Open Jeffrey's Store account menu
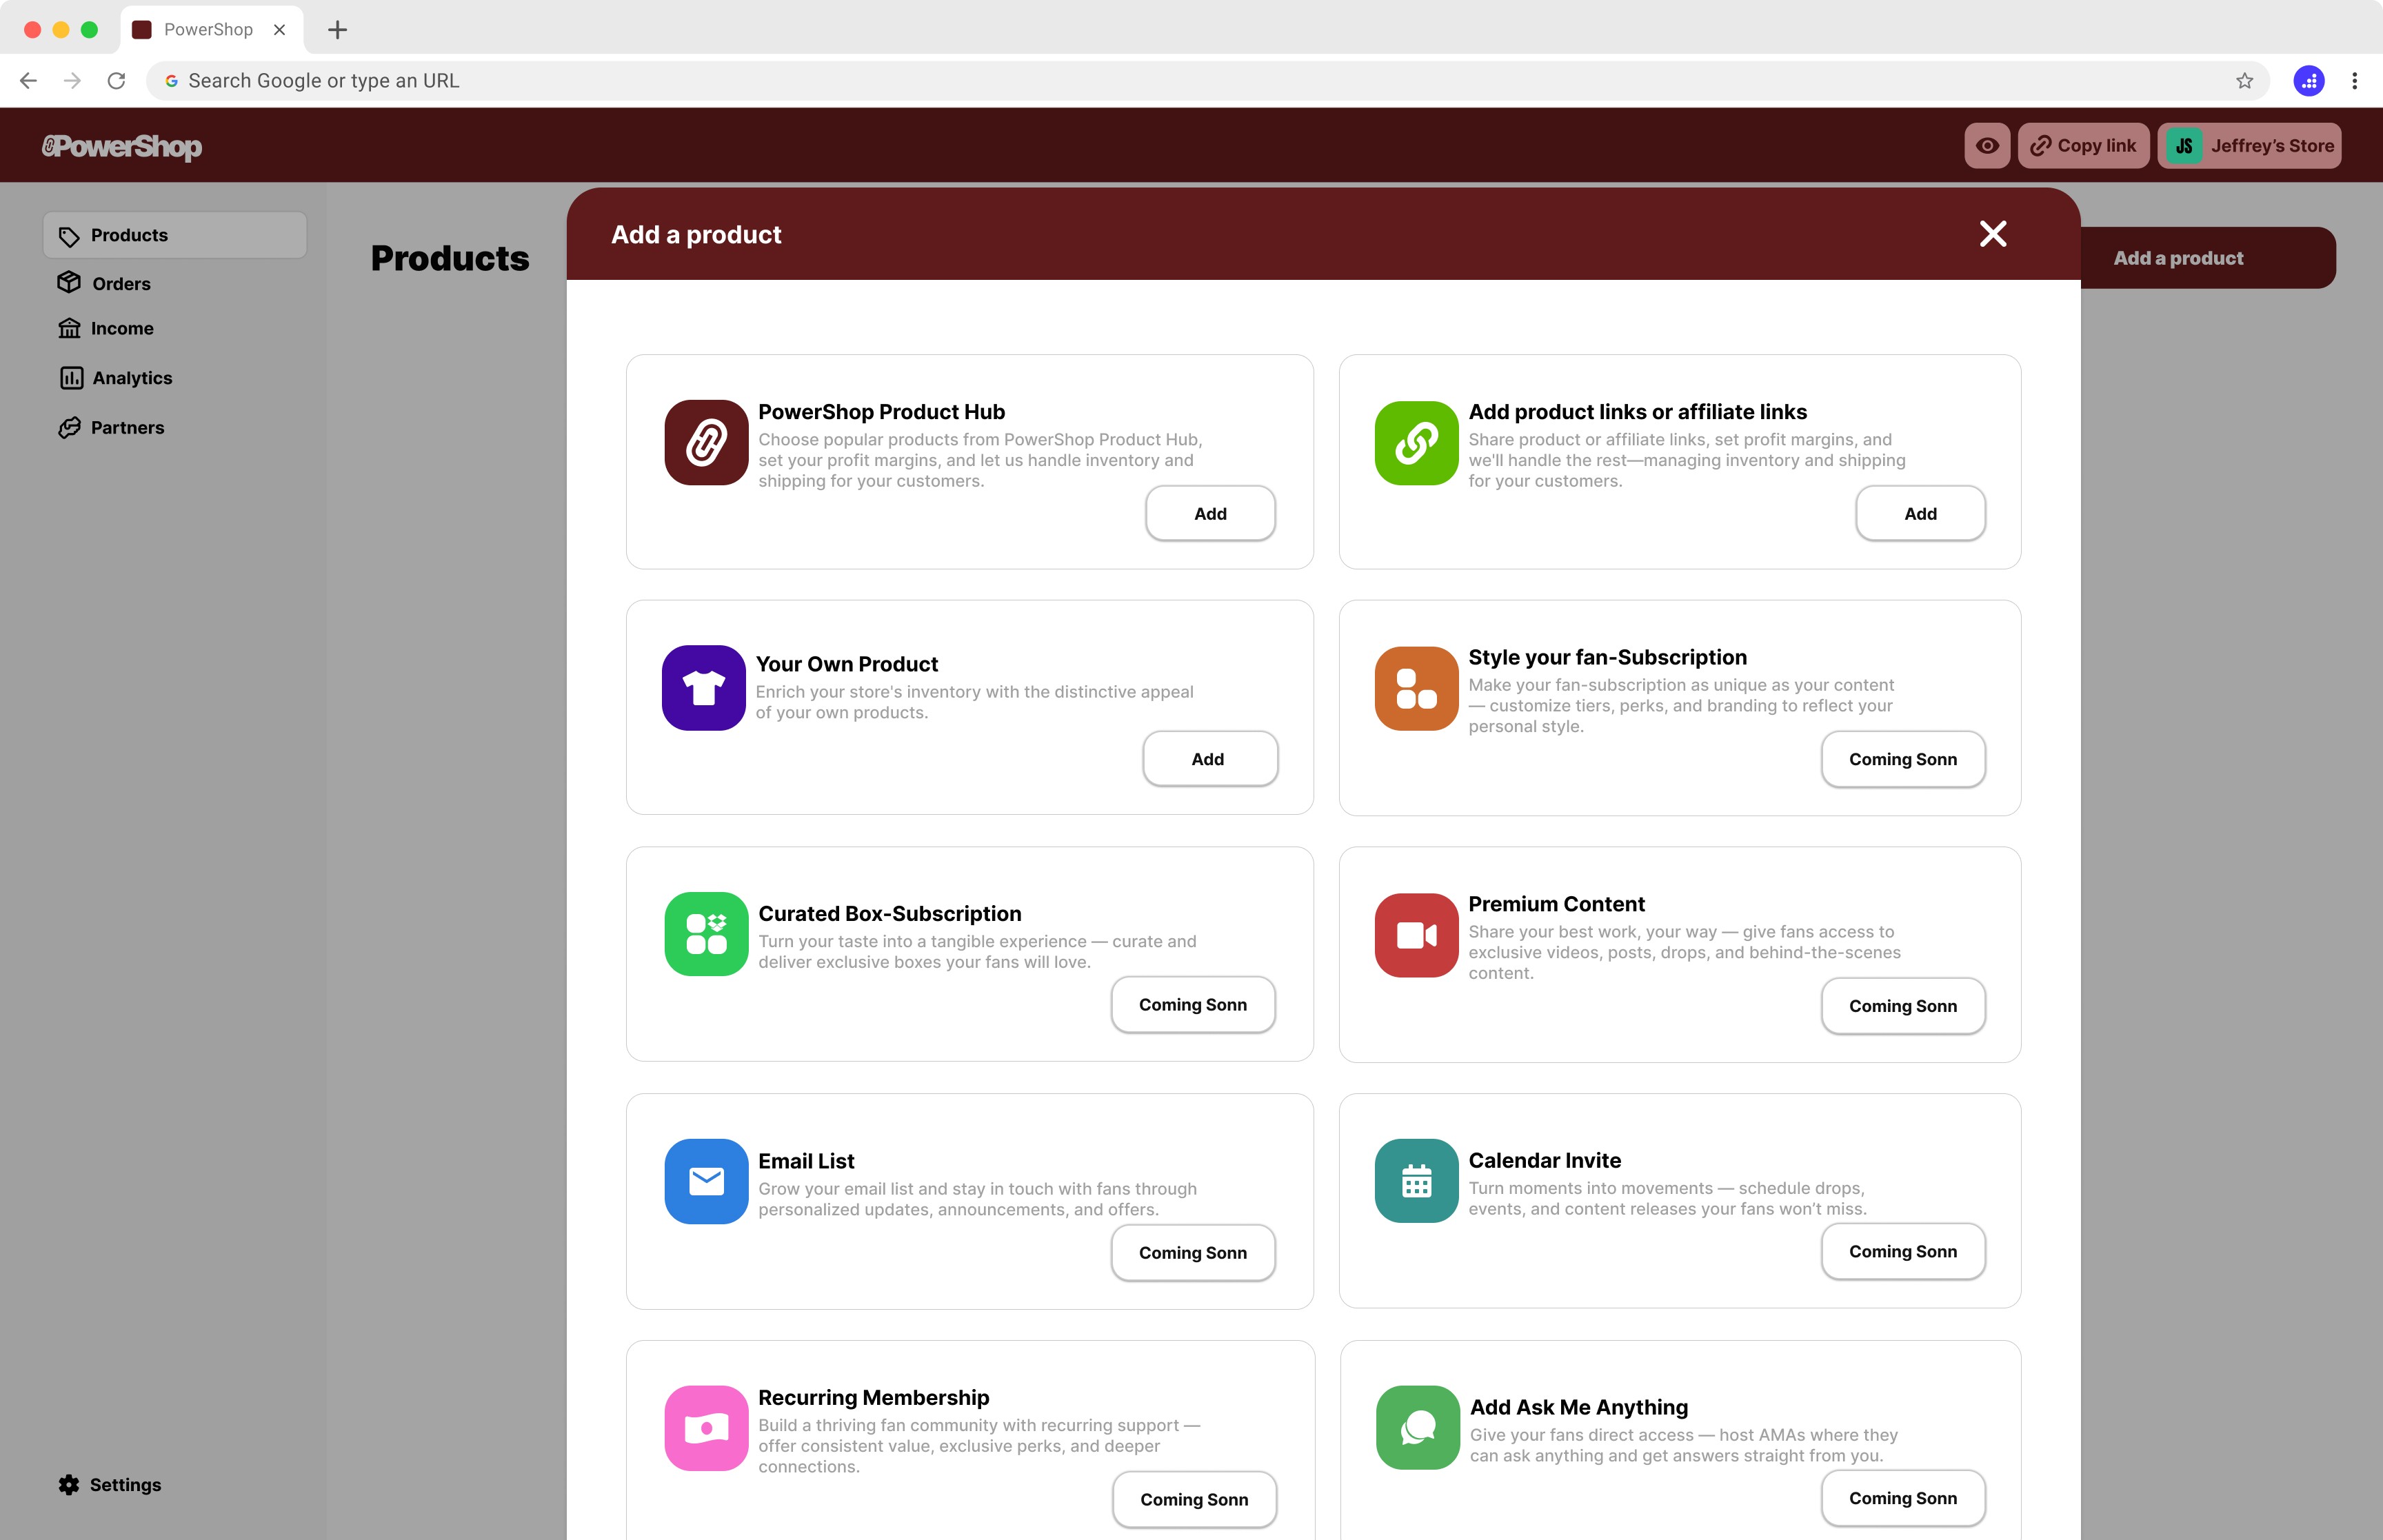The height and width of the screenshot is (1540, 2383). click(2249, 146)
